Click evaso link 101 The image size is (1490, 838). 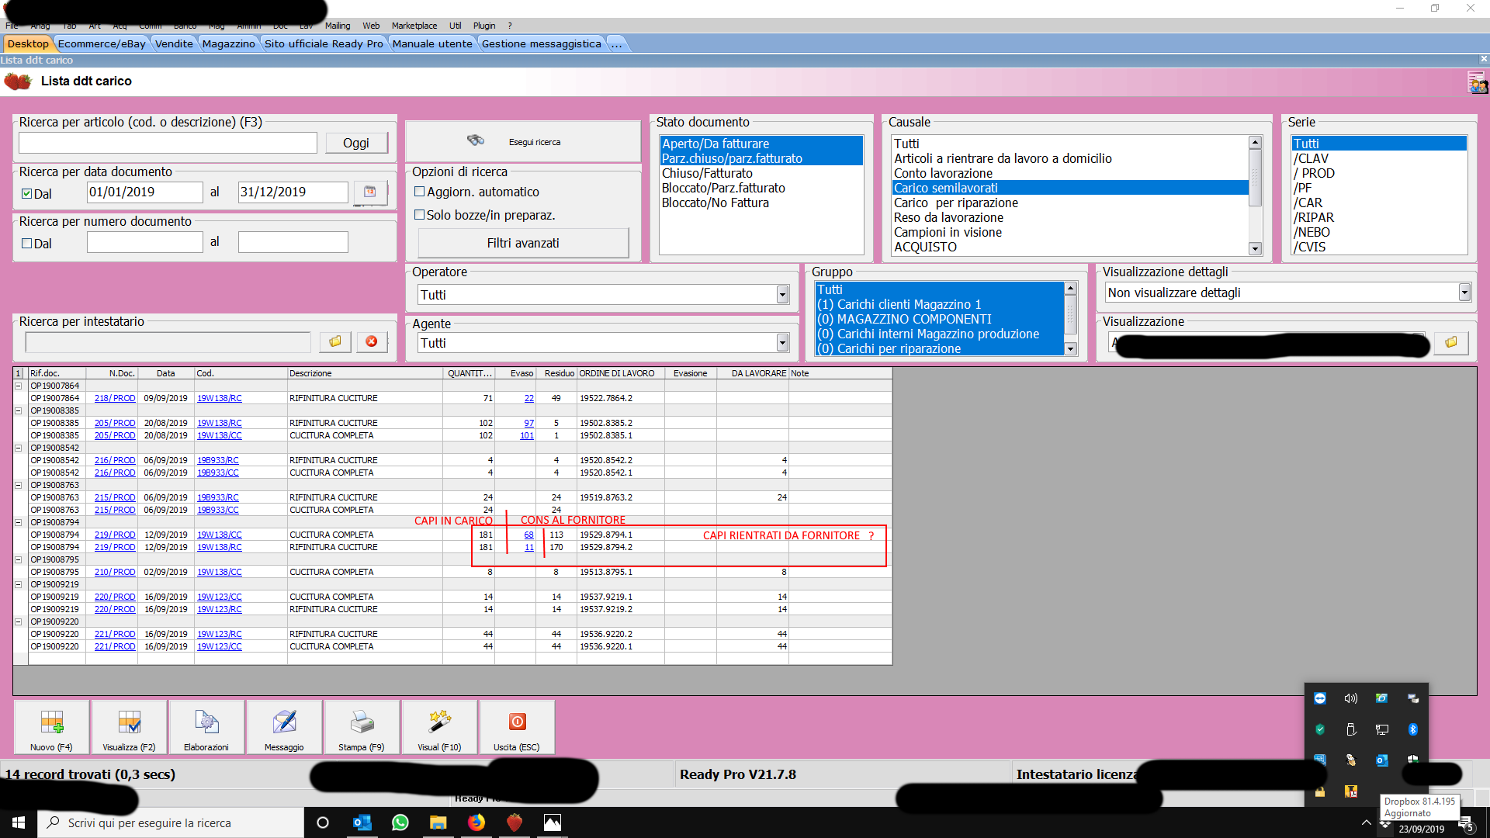[x=527, y=435]
